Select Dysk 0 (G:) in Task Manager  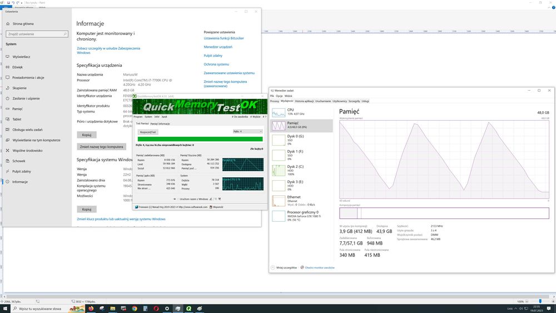coord(301,140)
